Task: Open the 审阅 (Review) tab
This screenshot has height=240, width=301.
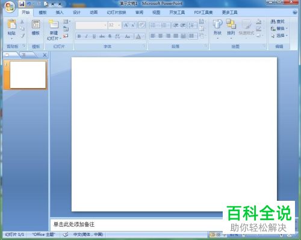Action: [139, 13]
